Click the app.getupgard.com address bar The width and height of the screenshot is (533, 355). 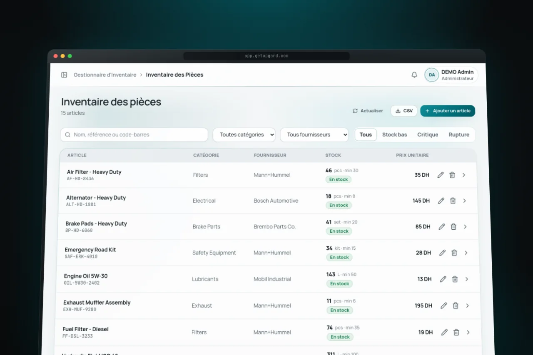coord(266,56)
